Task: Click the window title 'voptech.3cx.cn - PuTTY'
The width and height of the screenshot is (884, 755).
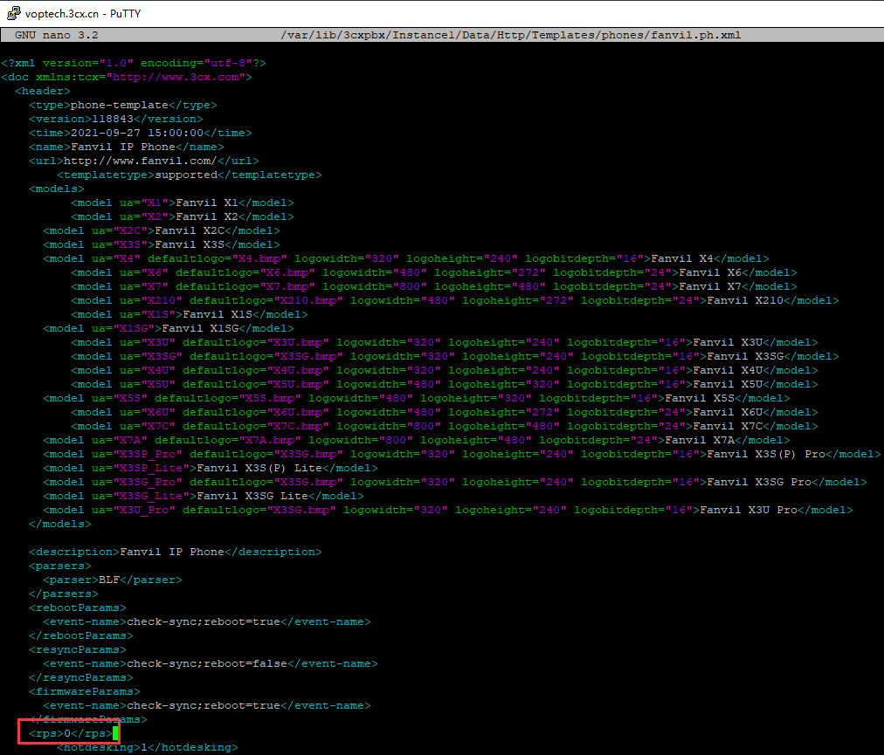Action: [x=83, y=13]
